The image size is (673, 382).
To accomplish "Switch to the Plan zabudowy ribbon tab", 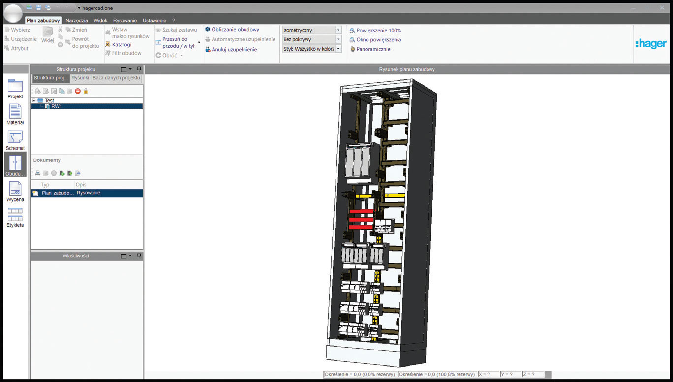I will [43, 20].
